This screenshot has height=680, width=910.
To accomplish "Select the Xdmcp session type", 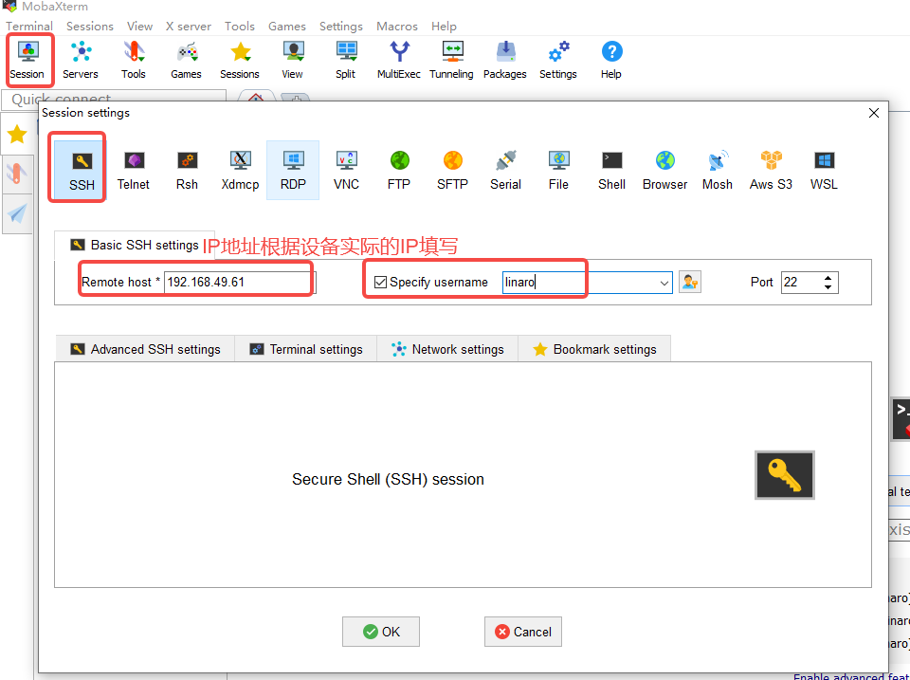I will (240, 170).
